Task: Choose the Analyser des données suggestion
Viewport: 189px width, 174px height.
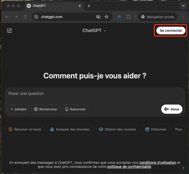Action: click(70, 129)
